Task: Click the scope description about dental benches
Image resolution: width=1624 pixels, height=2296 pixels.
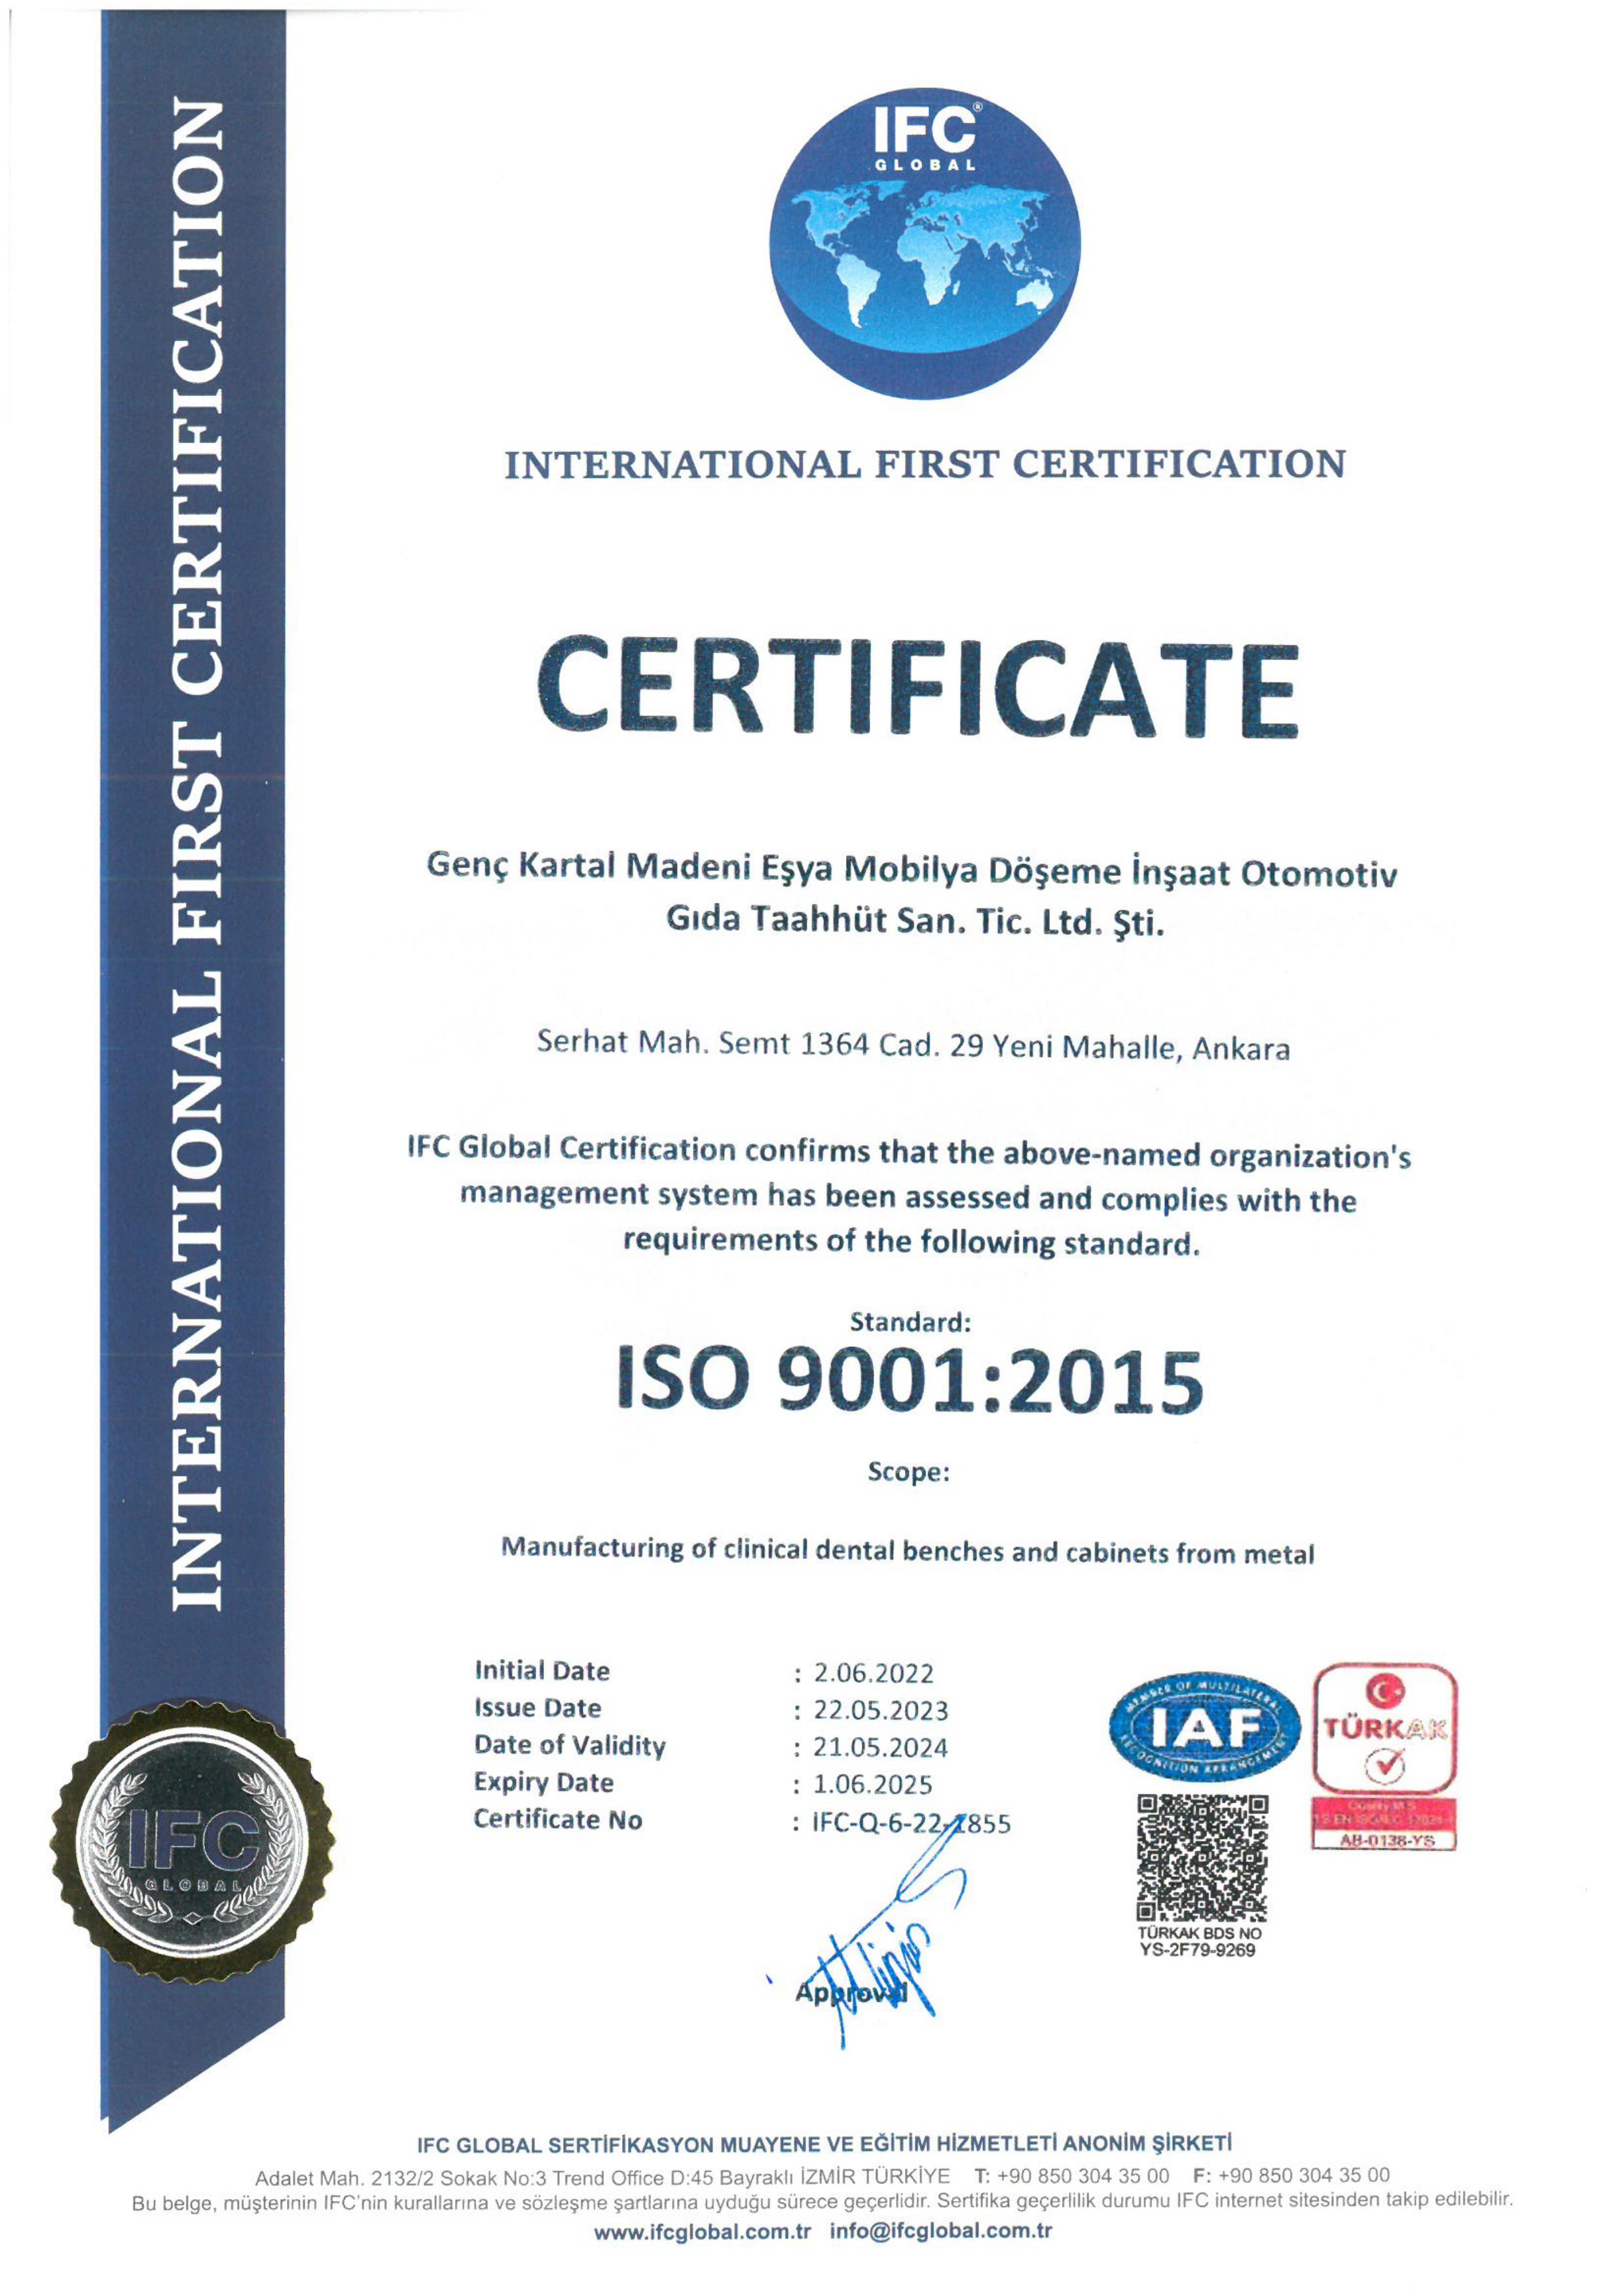Action: click(x=906, y=1551)
